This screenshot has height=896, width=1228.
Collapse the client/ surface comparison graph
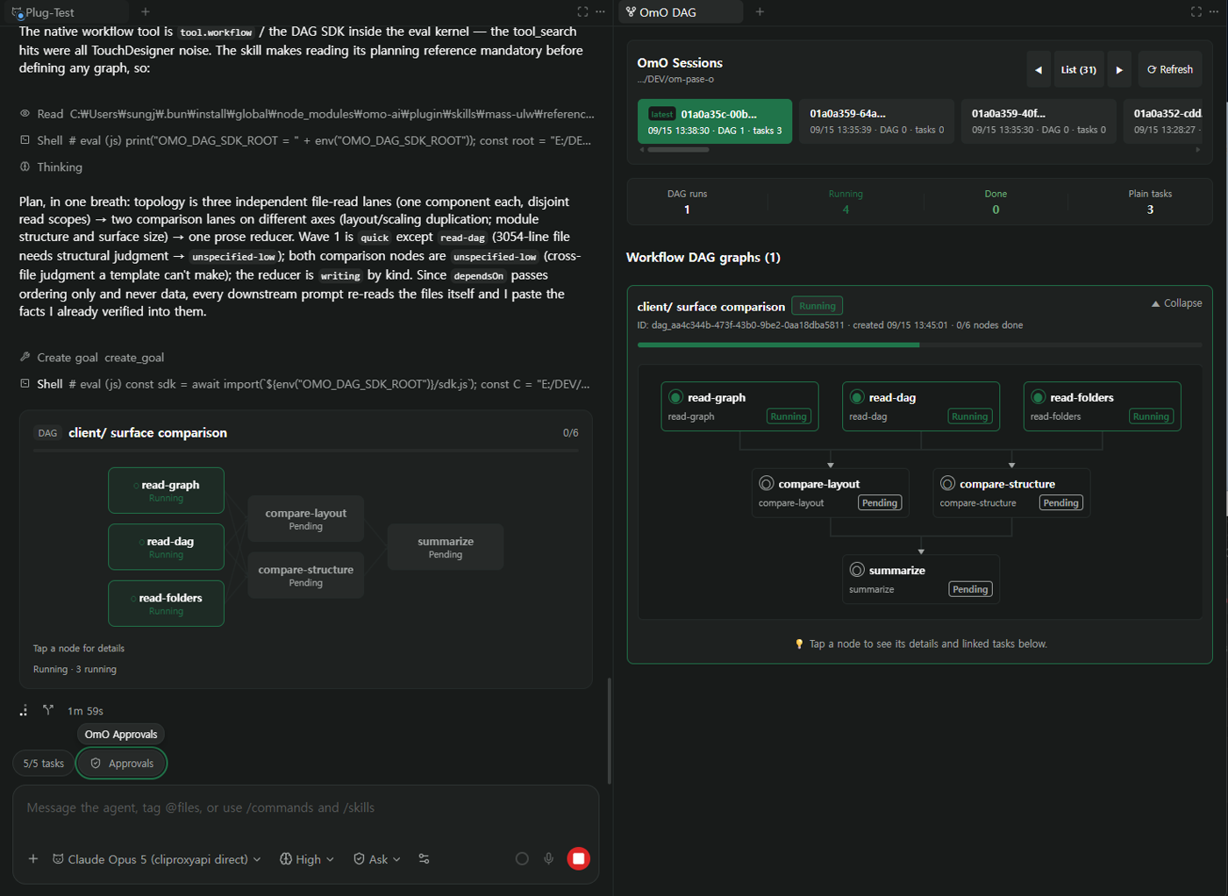[1176, 303]
